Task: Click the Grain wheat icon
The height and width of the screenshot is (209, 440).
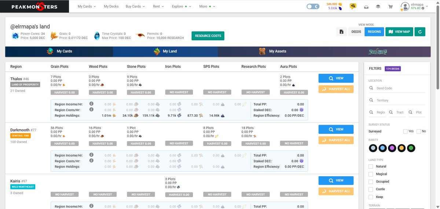Action: click(x=54, y=36)
